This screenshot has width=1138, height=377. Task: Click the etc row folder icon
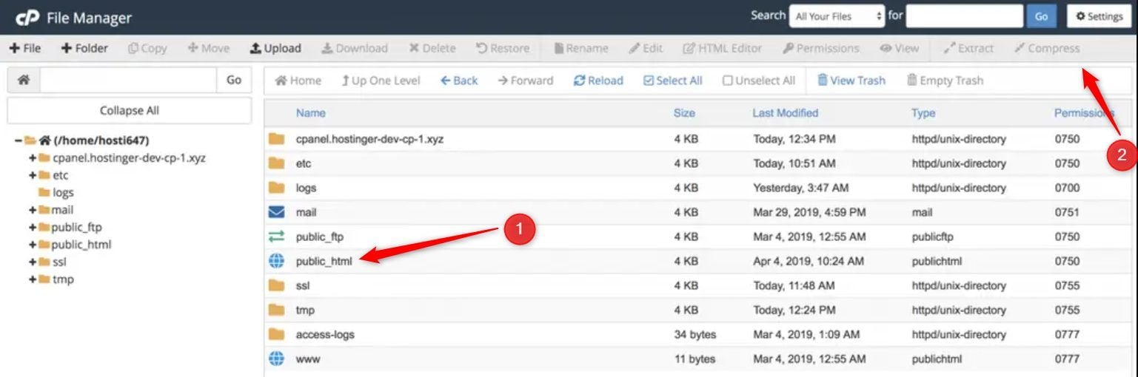[277, 163]
